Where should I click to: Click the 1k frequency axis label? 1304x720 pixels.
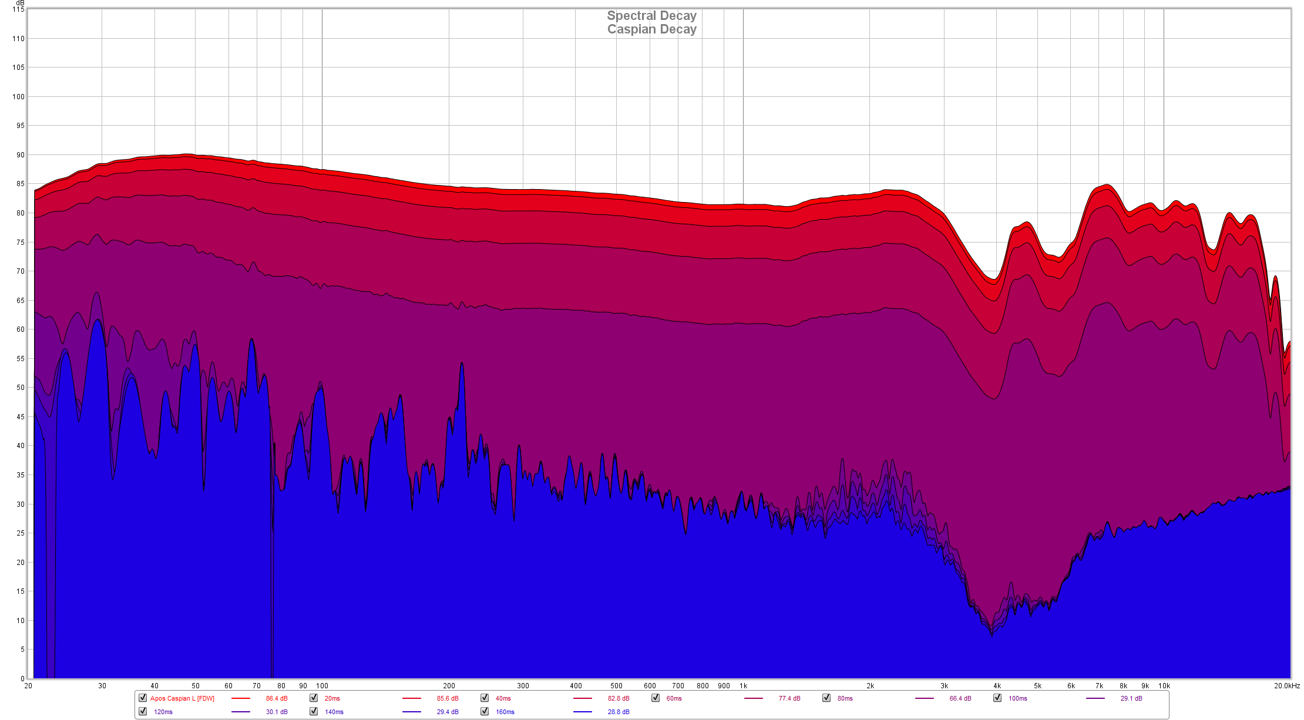743,686
